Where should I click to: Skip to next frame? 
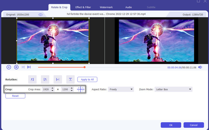[29, 67]
